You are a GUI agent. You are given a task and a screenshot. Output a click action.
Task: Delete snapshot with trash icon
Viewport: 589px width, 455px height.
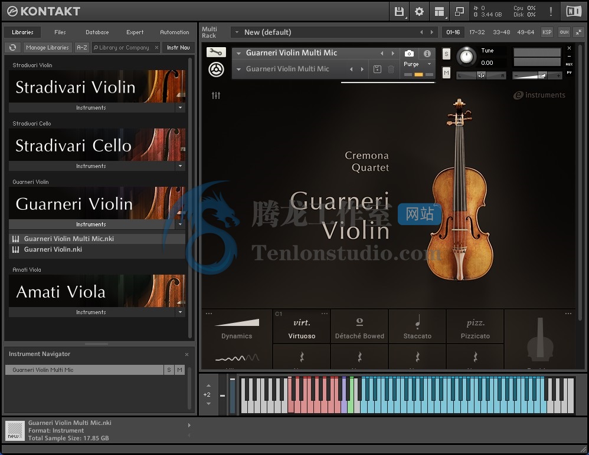click(391, 69)
